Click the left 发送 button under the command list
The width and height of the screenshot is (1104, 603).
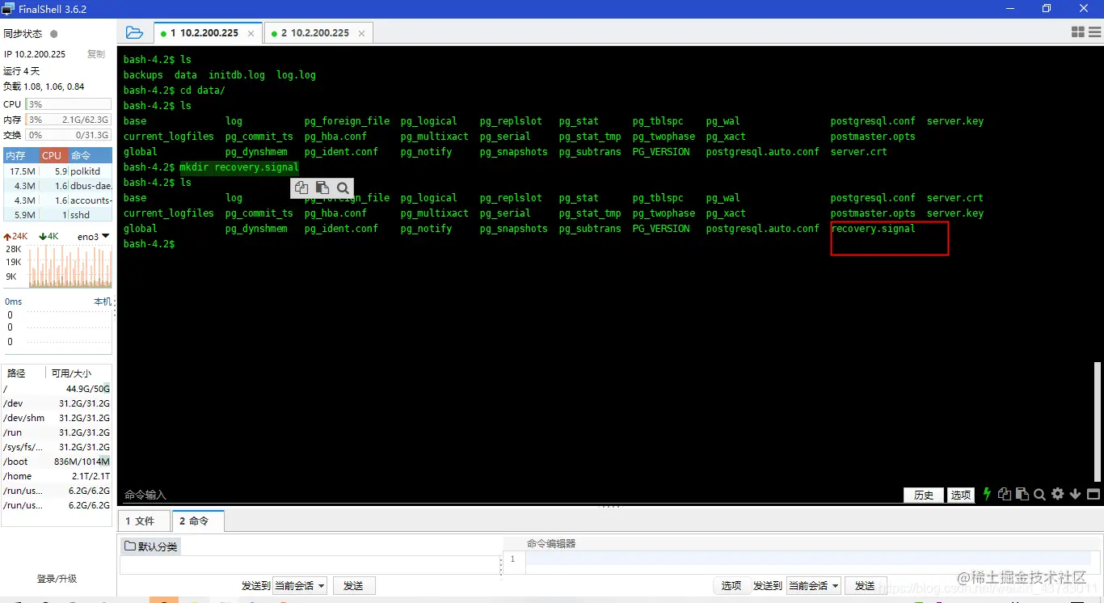(x=353, y=585)
